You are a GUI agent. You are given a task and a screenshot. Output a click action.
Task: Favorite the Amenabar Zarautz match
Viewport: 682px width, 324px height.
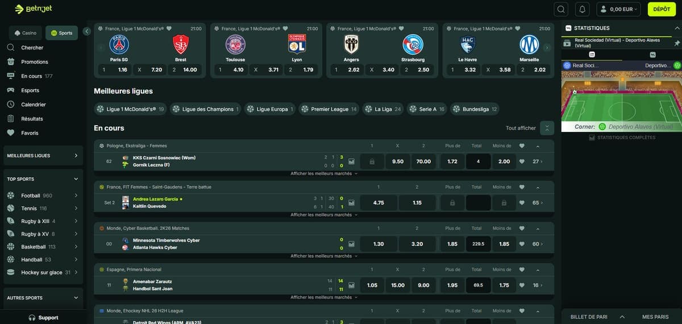click(522, 285)
